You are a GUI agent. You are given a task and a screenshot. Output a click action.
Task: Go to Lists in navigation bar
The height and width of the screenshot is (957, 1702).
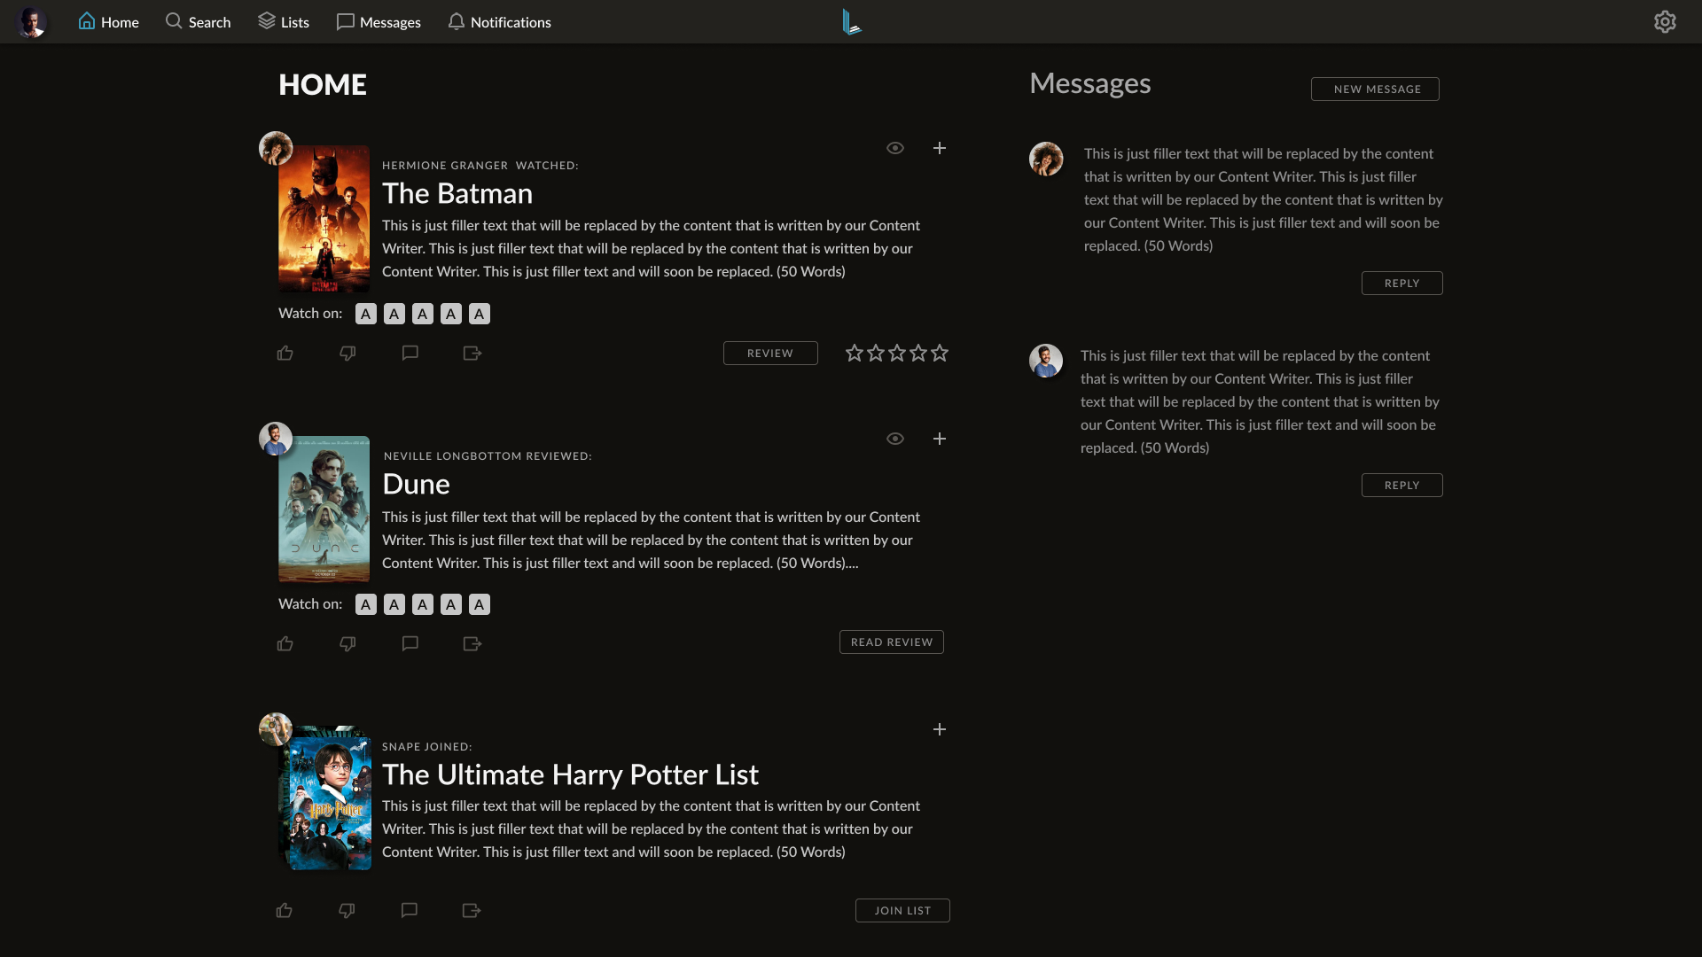coord(284,22)
